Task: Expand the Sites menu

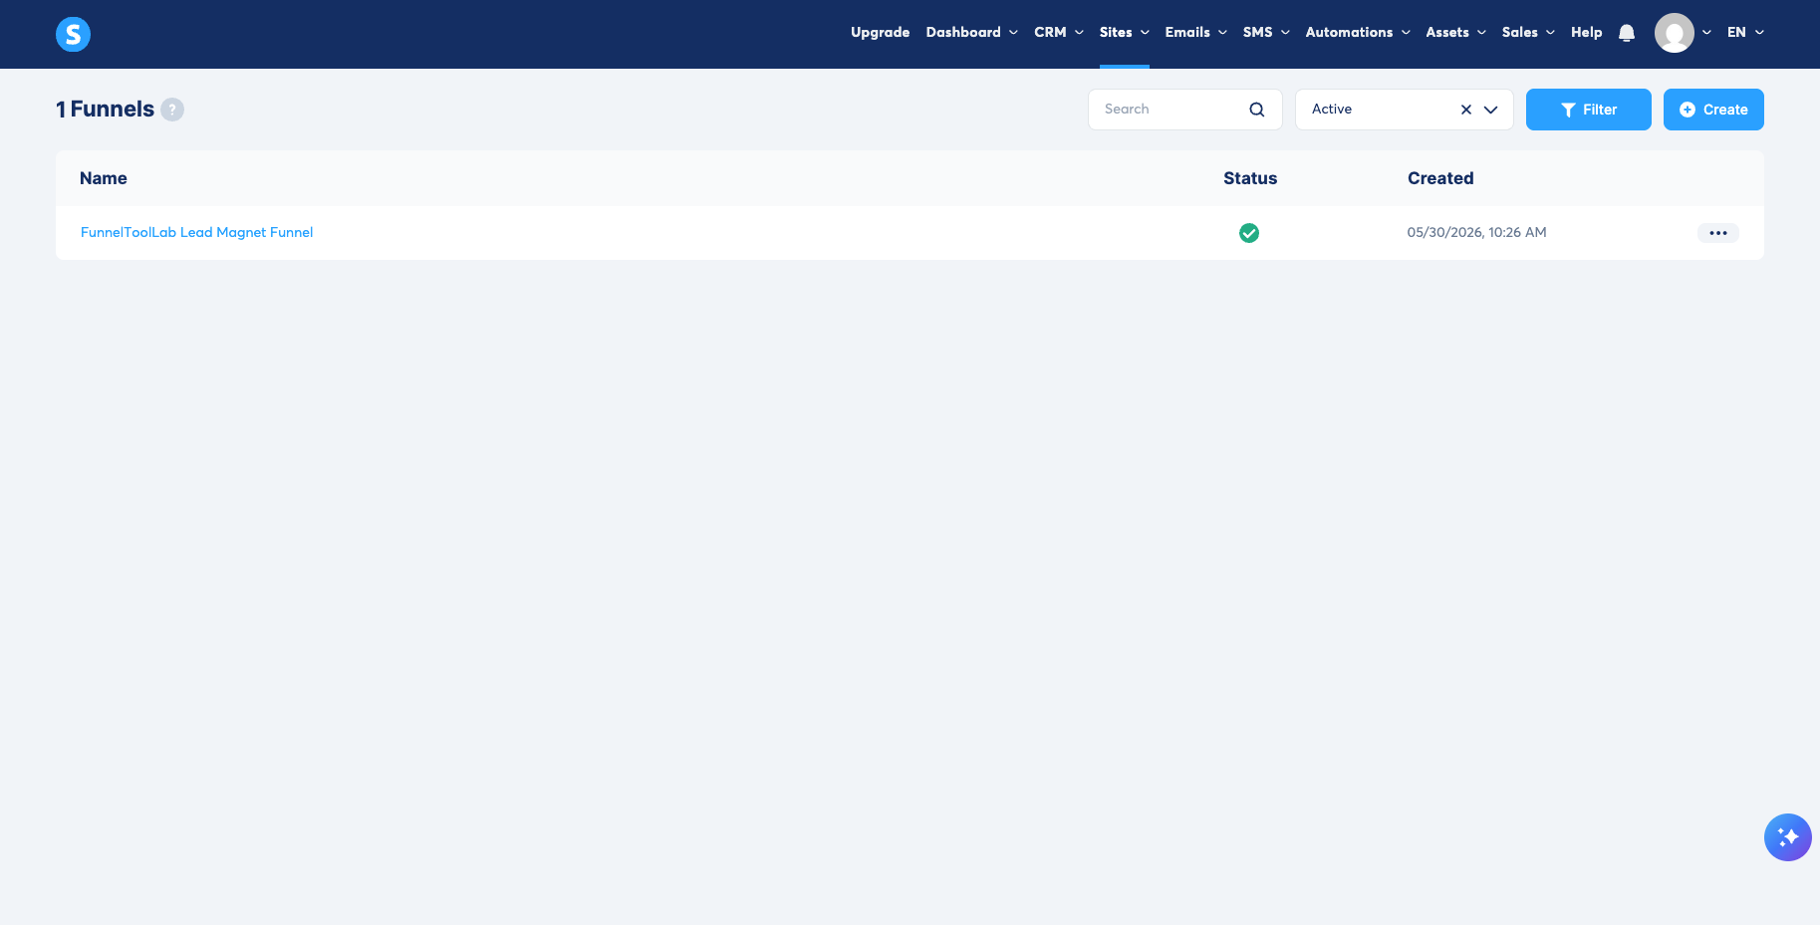Action: pyautogui.click(x=1125, y=32)
